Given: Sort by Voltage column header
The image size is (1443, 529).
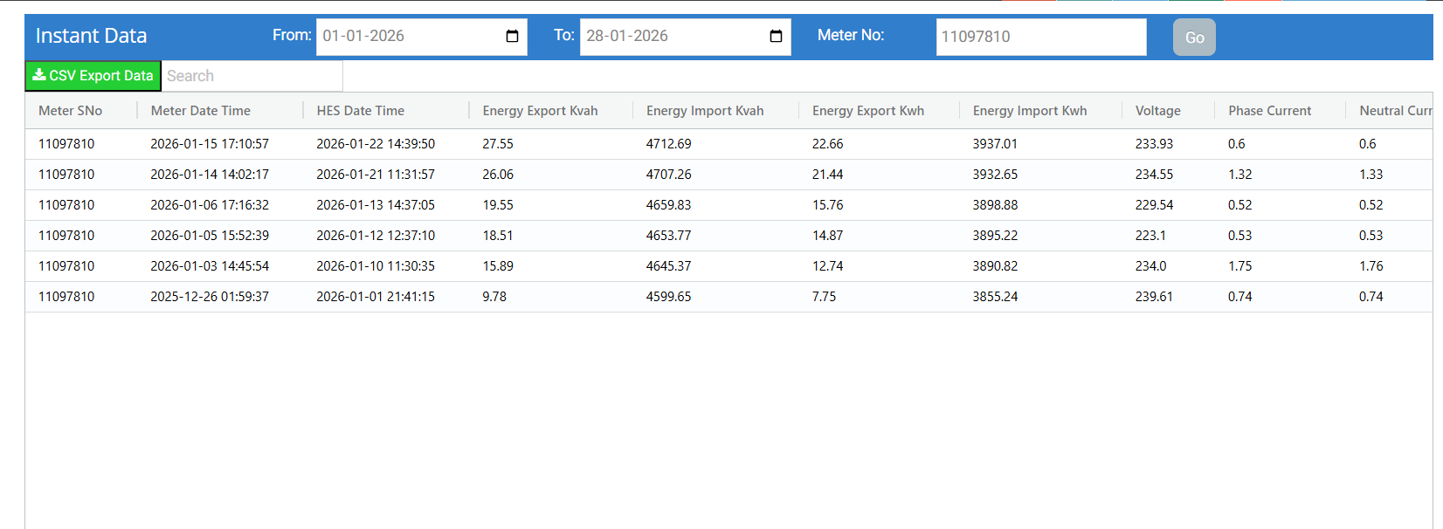Looking at the screenshot, I should coord(1158,111).
